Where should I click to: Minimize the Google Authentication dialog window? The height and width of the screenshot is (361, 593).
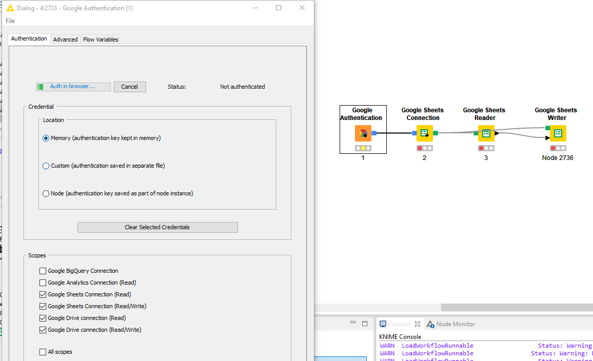click(x=255, y=8)
